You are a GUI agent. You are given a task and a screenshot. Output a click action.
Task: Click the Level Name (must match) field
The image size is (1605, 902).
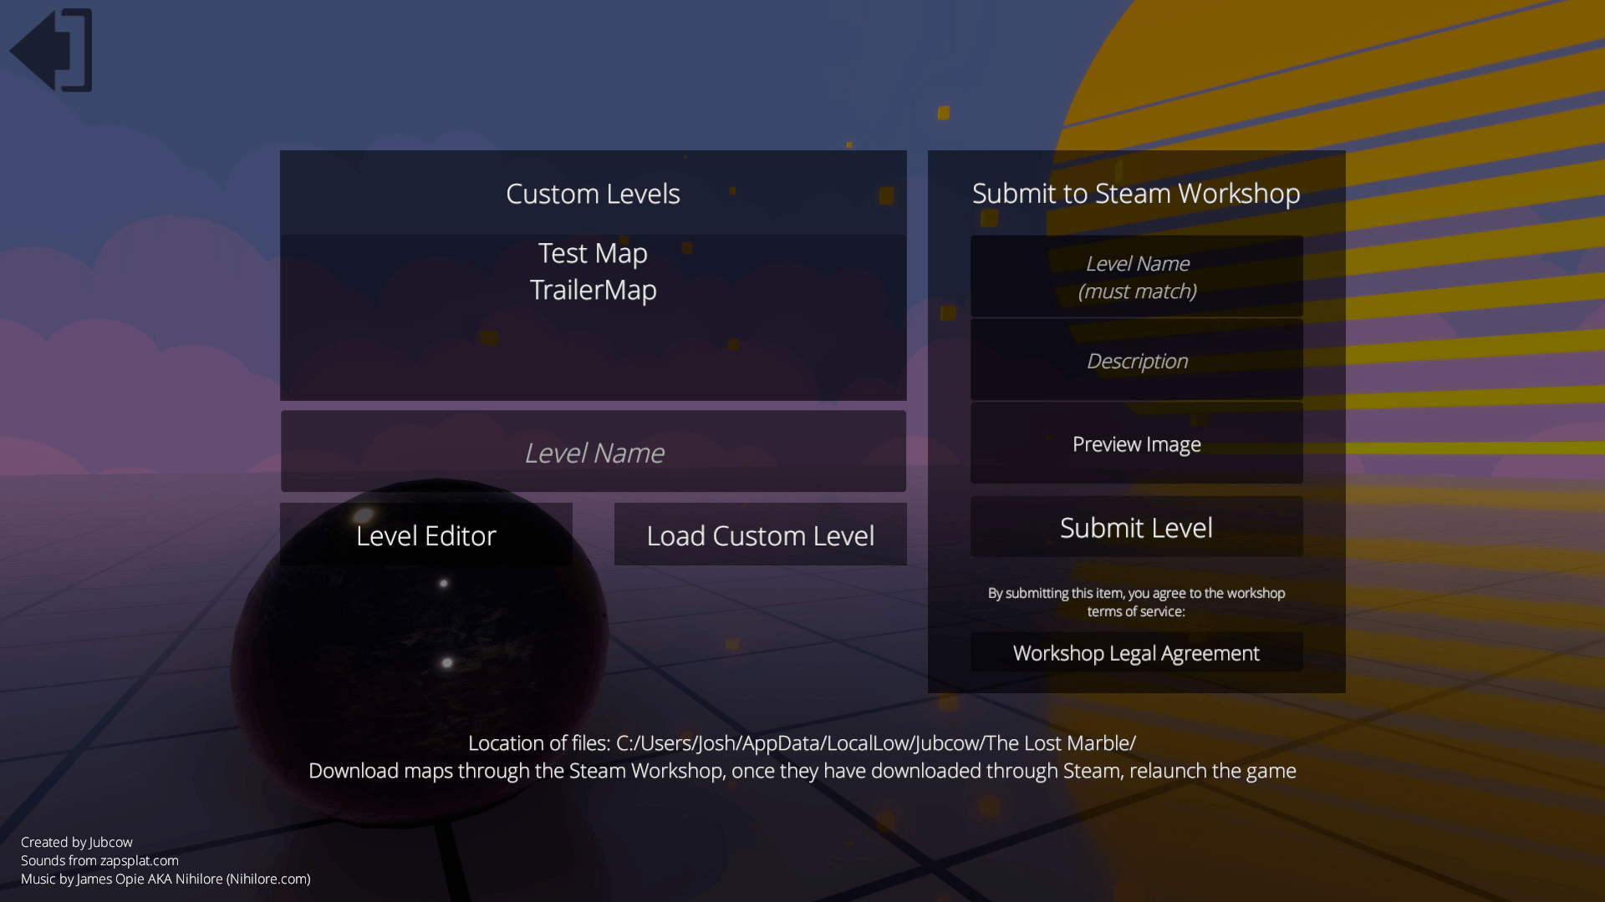click(x=1136, y=276)
